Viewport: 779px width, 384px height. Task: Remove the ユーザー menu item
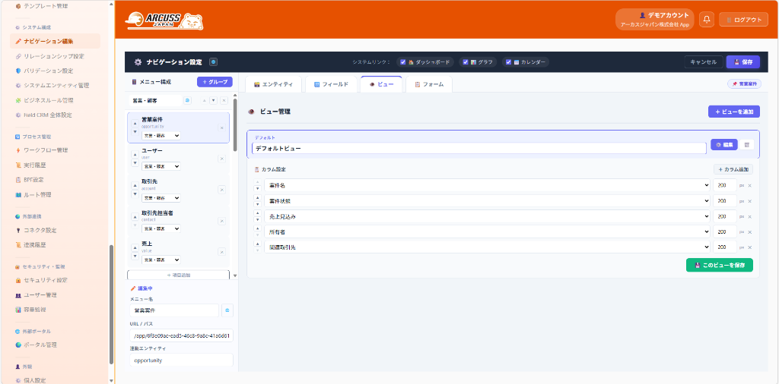tap(221, 159)
